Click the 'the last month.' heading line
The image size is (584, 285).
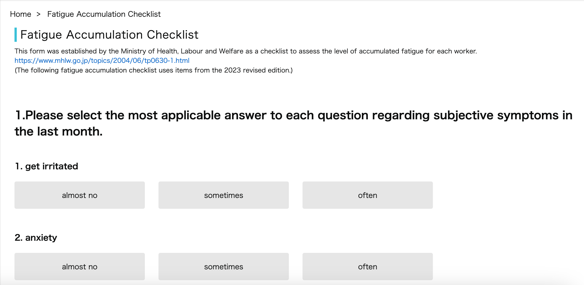click(59, 131)
